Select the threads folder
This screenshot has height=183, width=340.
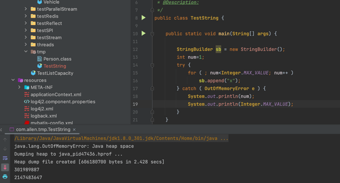[46, 45]
